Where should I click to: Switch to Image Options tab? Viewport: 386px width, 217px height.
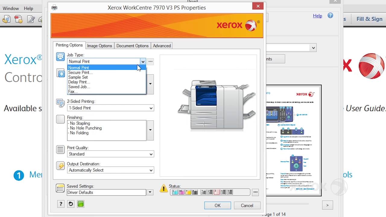click(100, 46)
